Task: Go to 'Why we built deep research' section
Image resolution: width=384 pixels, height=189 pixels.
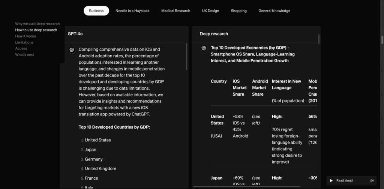Action: (37, 24)
